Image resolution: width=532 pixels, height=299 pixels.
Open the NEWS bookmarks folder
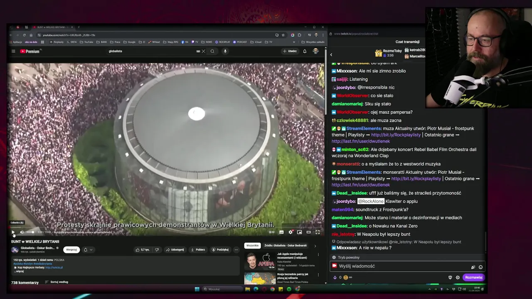(207, 42)
